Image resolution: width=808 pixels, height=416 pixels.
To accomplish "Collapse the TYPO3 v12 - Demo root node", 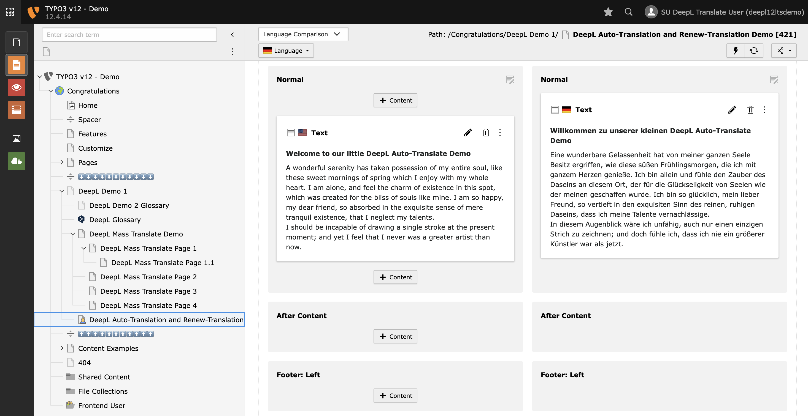I will tap(40, 77).
